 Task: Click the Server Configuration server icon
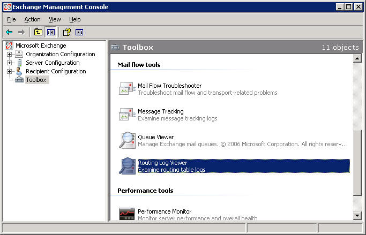(x=20, y=63)
